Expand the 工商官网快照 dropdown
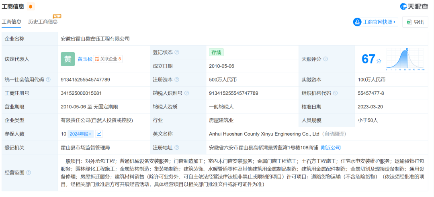The height and width of the screenshot is (197, 434). 375,22
